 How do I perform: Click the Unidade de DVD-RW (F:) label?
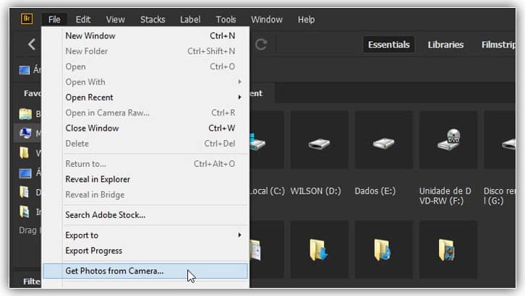(445, 196)
